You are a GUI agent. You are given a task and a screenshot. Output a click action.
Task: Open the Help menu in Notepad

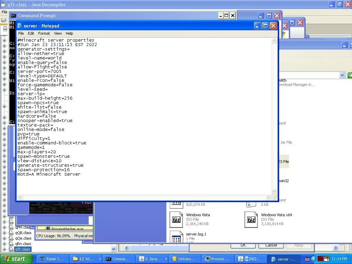(69, 33)
